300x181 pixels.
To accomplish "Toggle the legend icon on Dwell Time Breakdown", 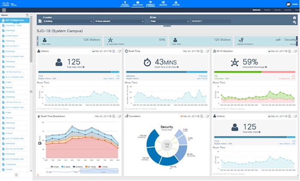I will pyautogui.click(x=39, y=143).
